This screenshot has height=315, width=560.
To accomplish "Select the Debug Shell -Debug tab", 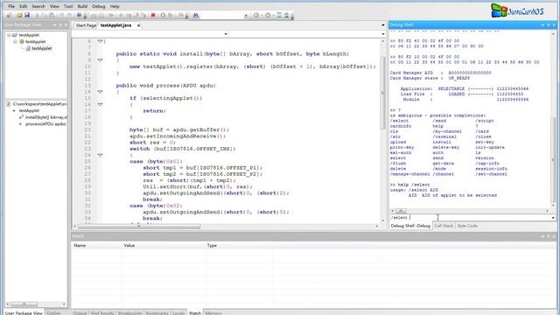I will [x=410, y=226].
